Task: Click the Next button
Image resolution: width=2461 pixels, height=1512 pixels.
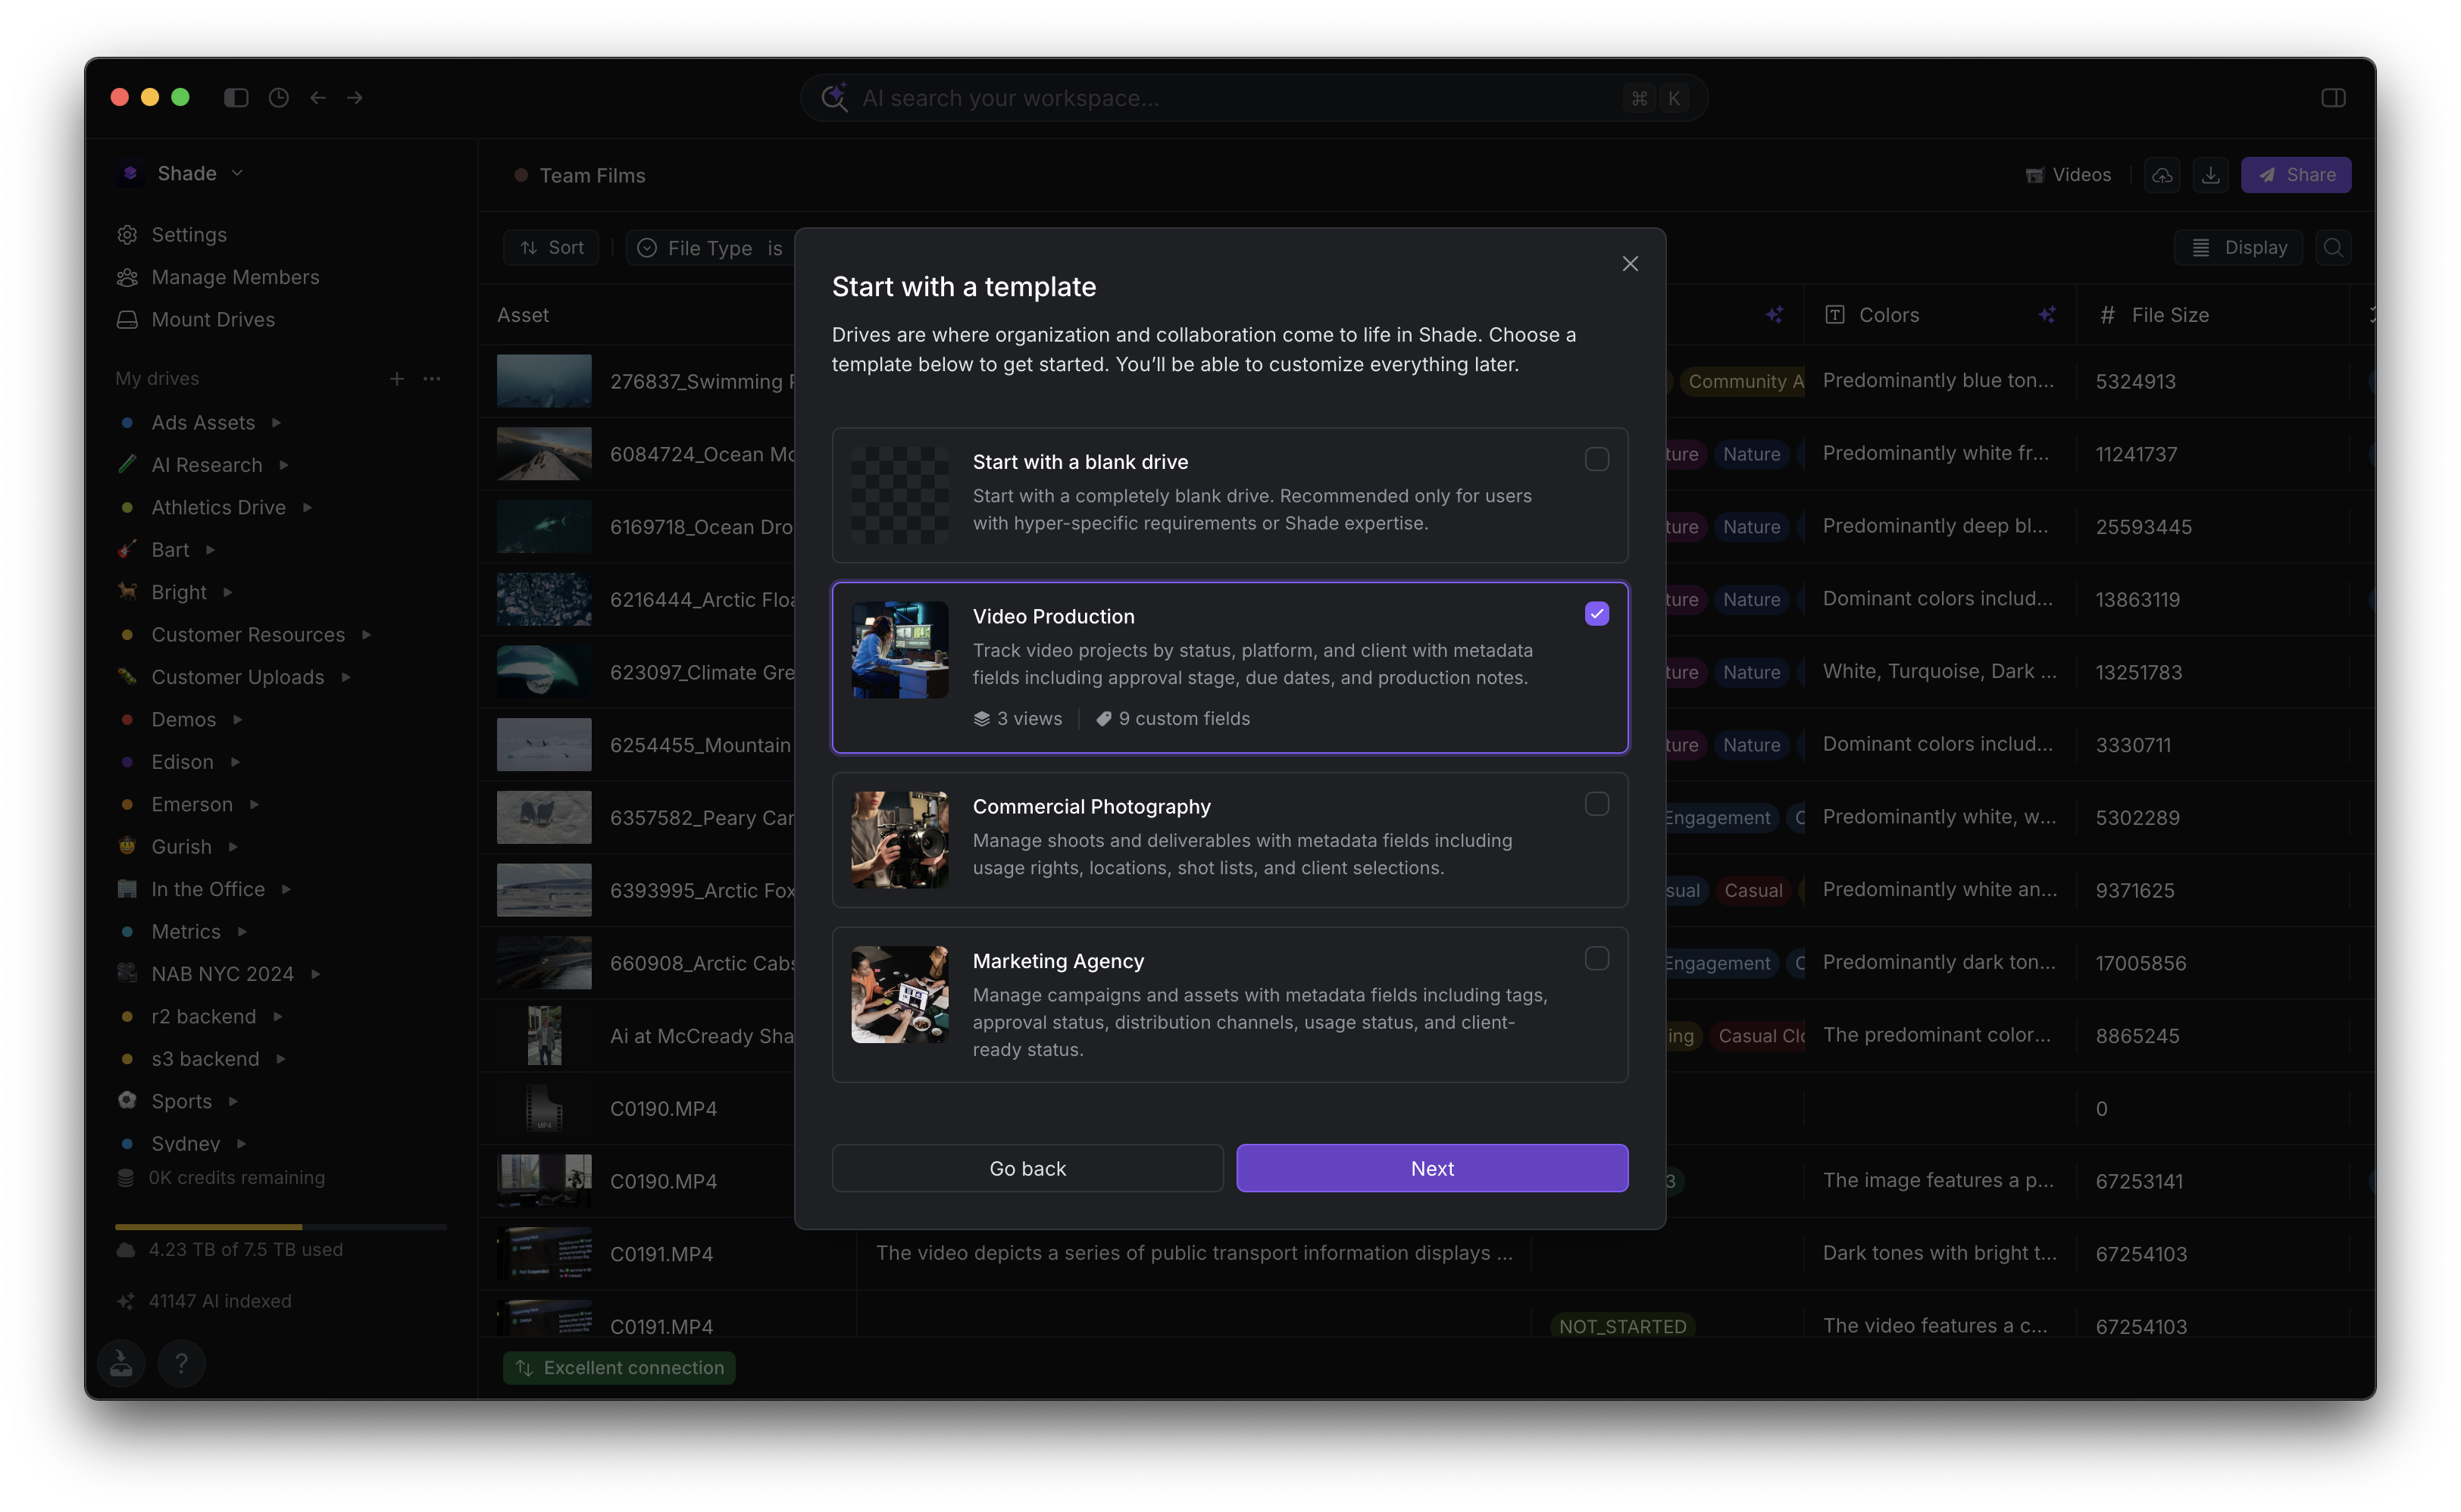Action: (x=1432, y=1168)
